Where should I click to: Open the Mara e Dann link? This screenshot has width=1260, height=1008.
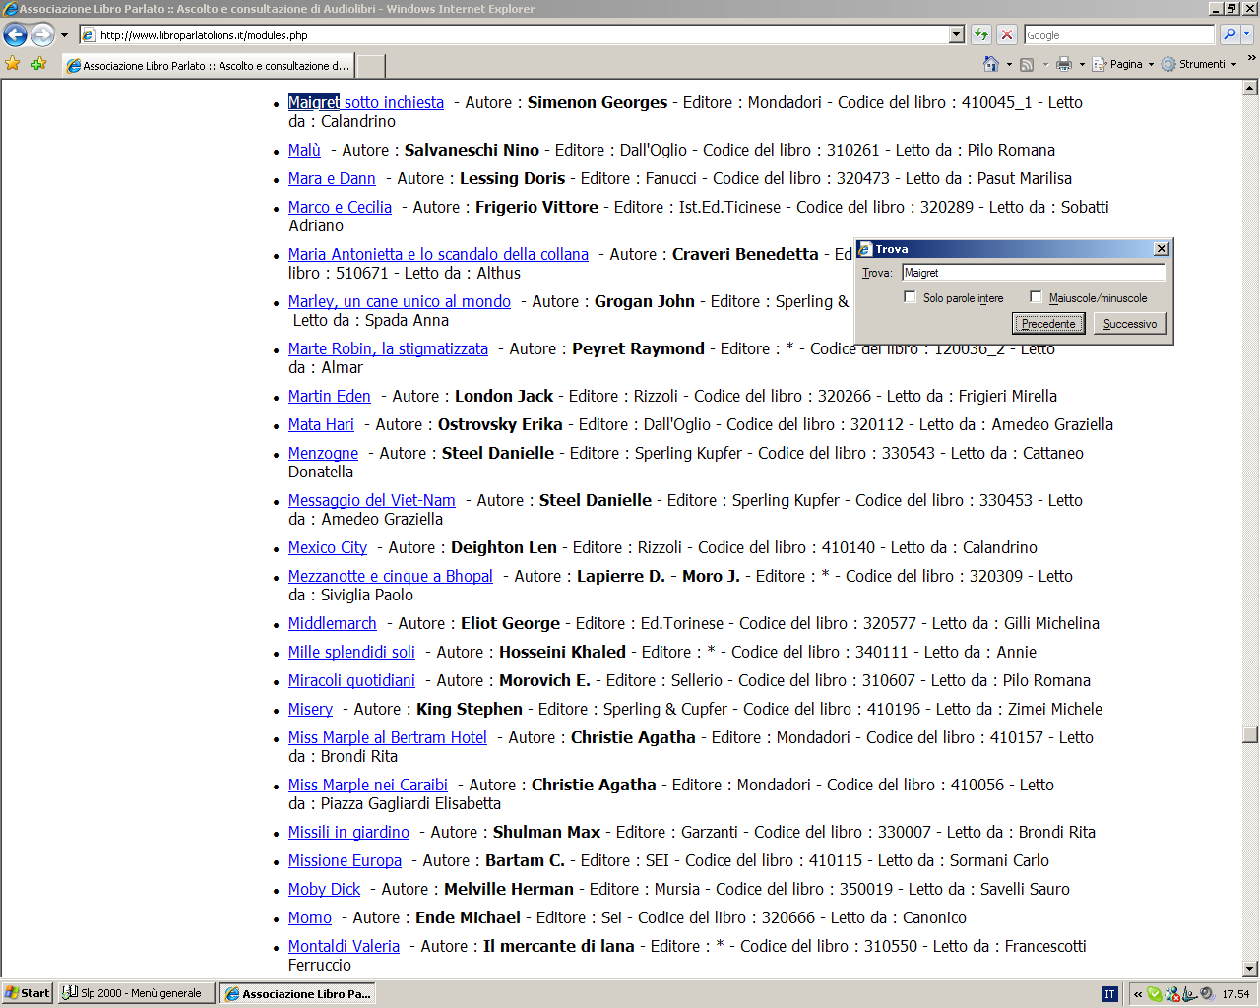click(333, 178)
